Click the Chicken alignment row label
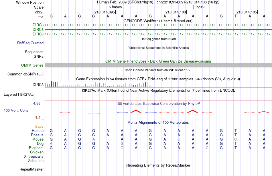272x176 pixels. [x=37, y=152]
